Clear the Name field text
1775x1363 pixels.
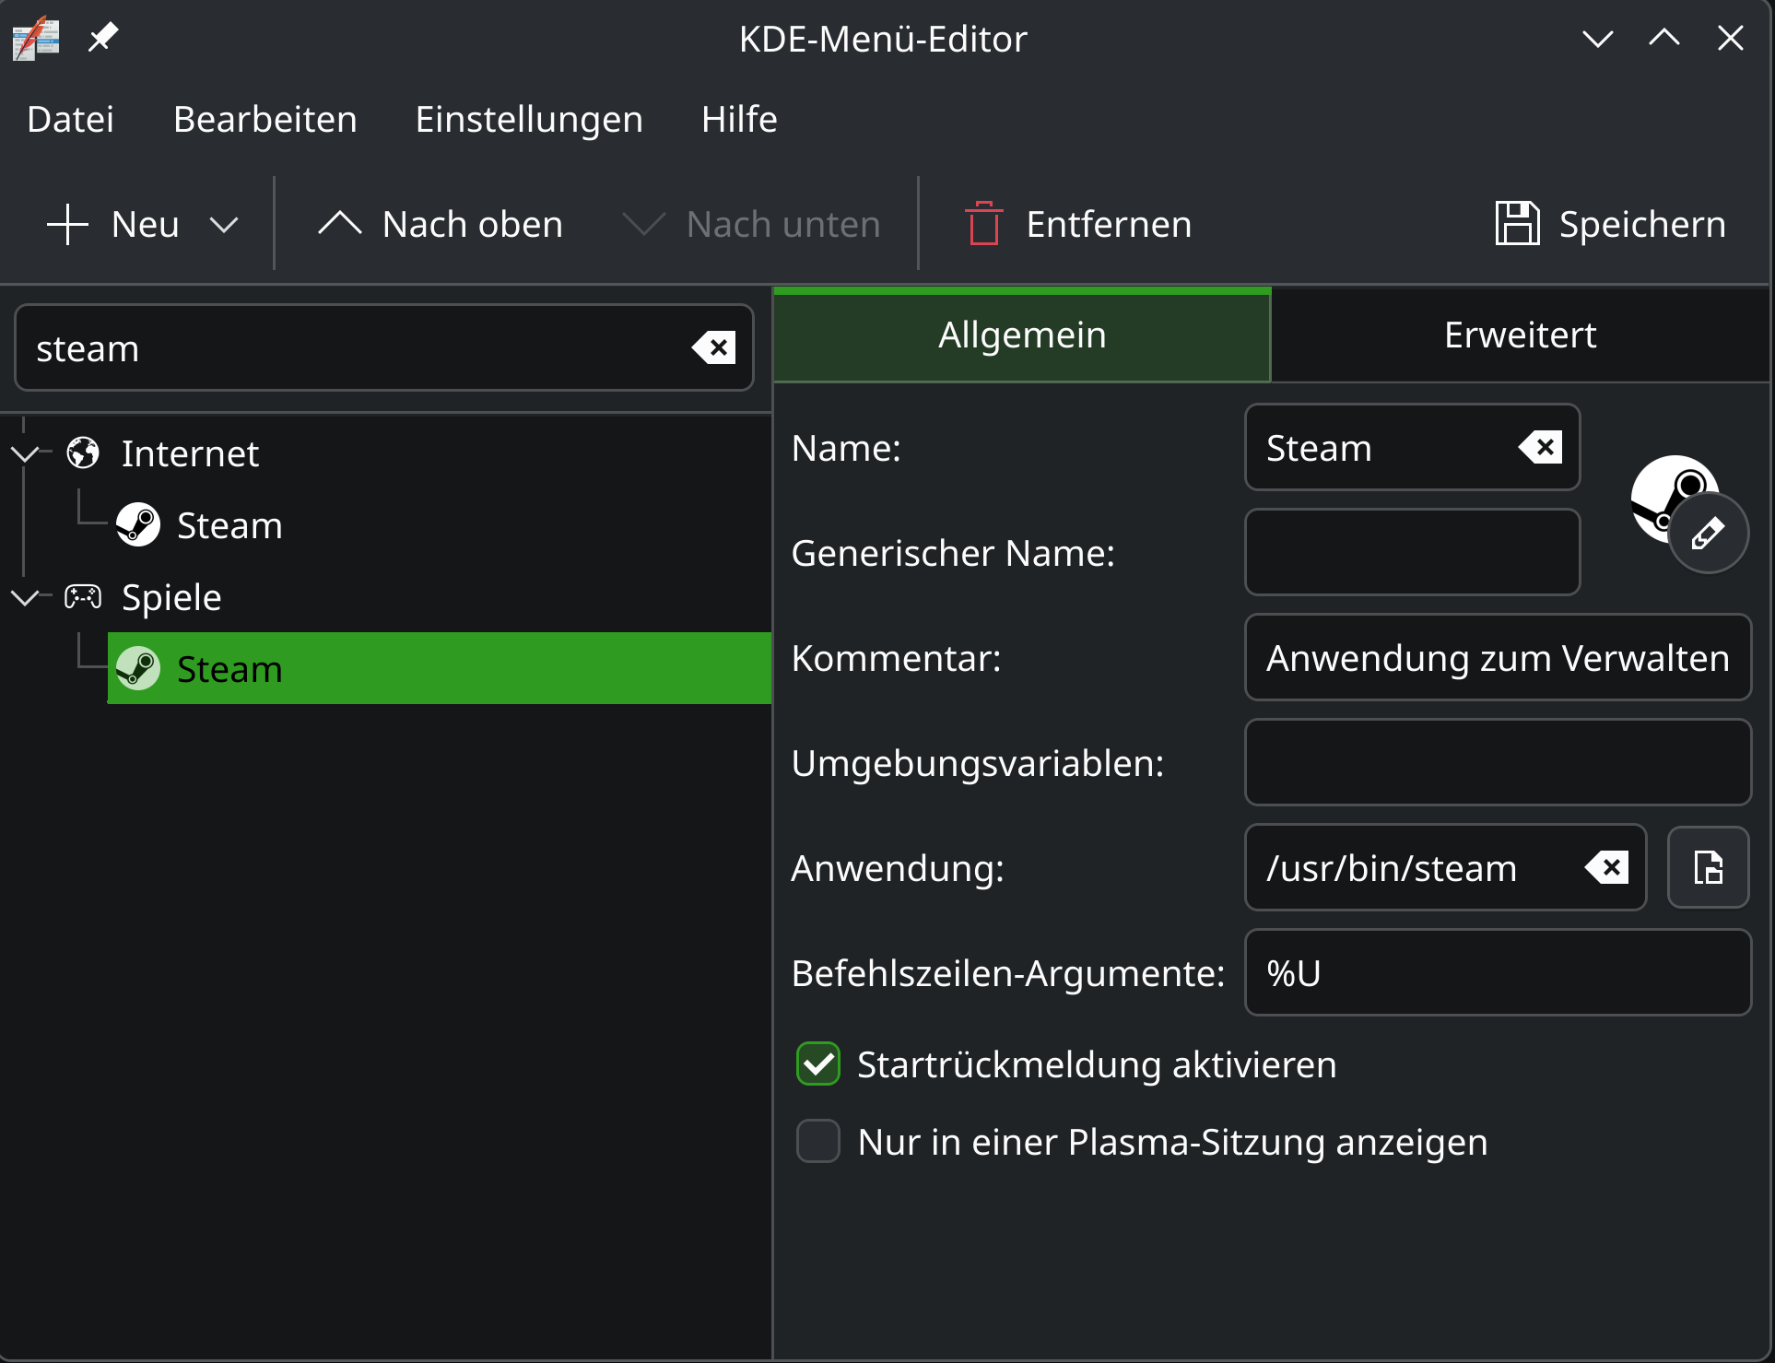pos(1541,448)
